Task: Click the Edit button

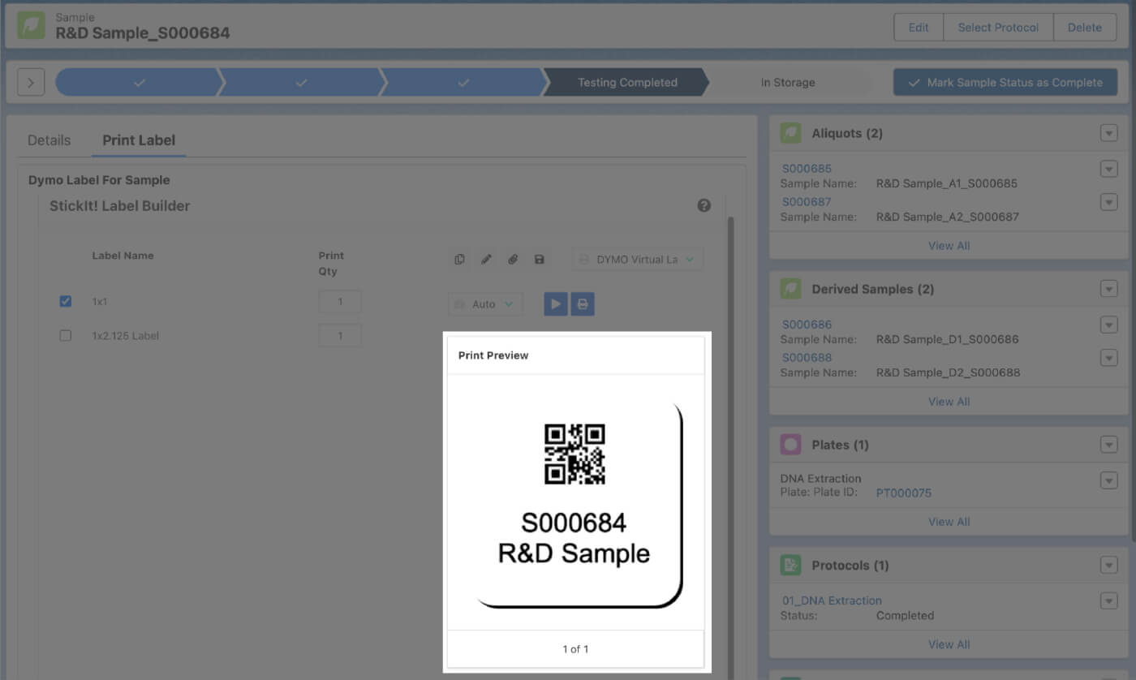Action: [x=919, y=28]
